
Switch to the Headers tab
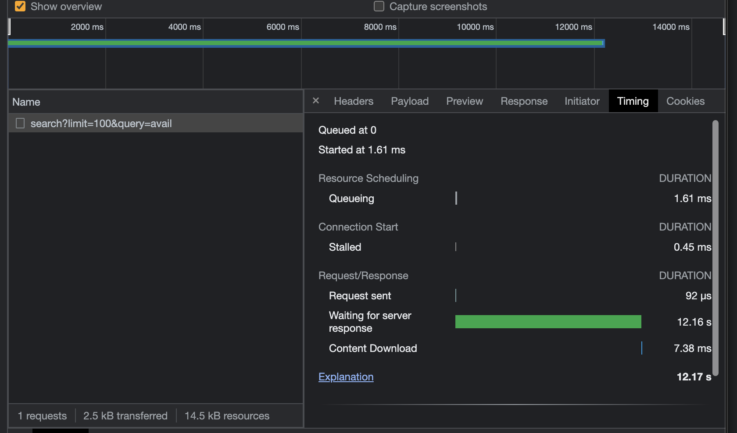coord(354,101)
